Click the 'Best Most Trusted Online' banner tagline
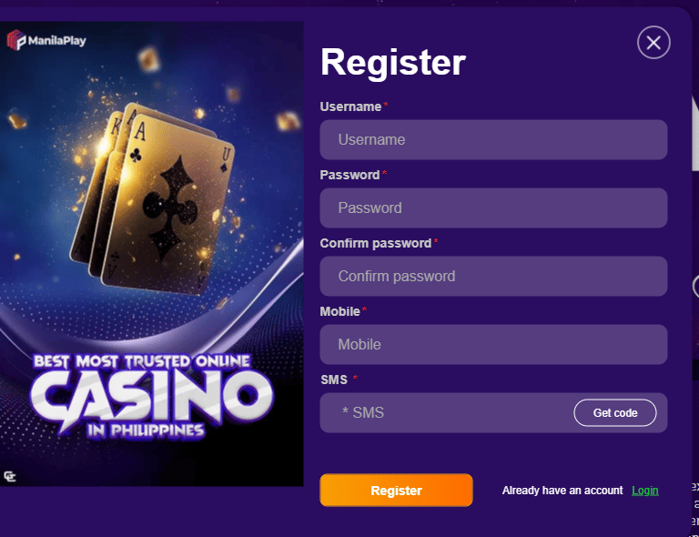Viewport: 699px width, 537px height. click(141, 361)
